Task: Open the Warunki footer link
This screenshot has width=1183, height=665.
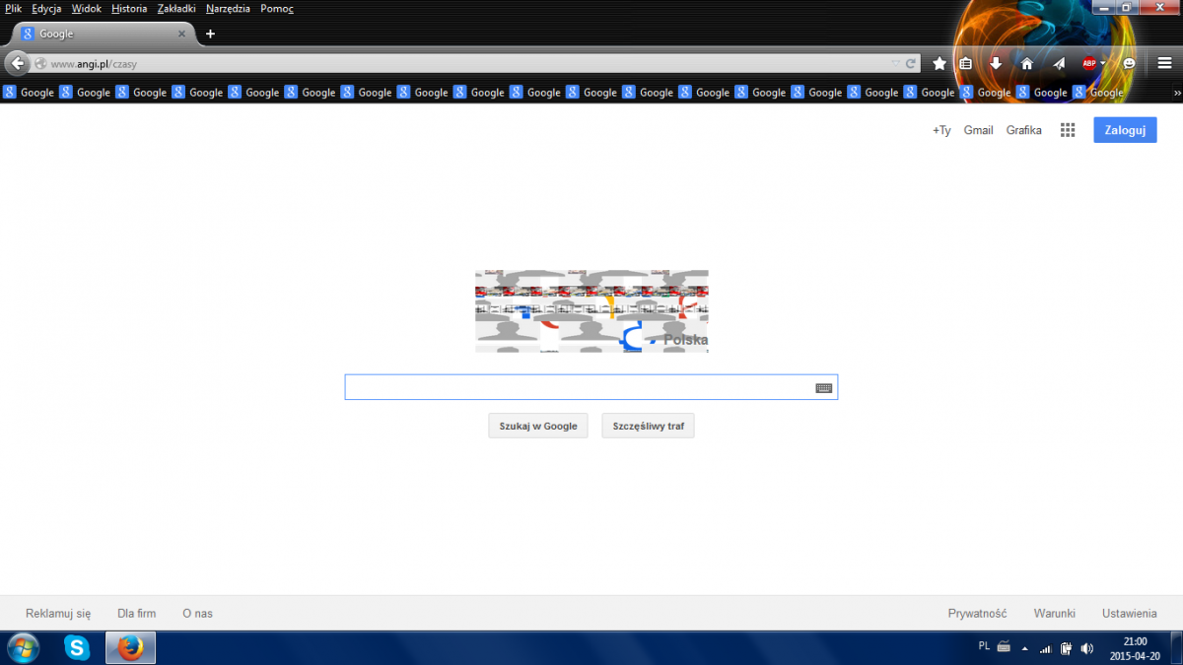Action: 1054,613
